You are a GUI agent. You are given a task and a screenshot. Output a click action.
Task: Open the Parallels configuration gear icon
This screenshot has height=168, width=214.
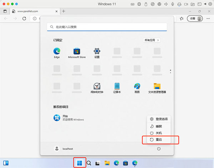coord(210,4)
